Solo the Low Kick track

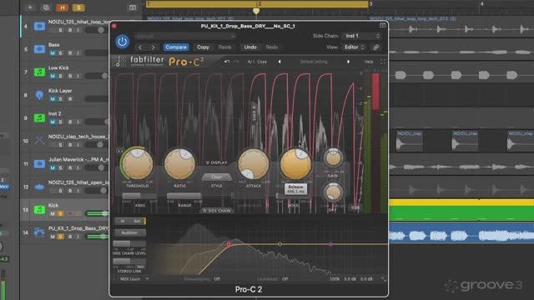click(61, 76)
